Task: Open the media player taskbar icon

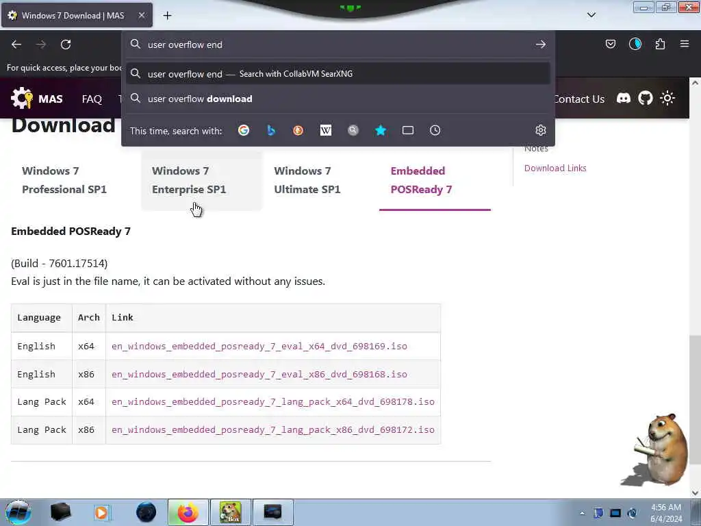Action: [x=101, y=512]
